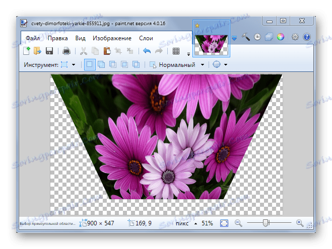Screen dimensions: 332x249
Task: Open the History window via the clock icon
Action: [x=257, y=37]
